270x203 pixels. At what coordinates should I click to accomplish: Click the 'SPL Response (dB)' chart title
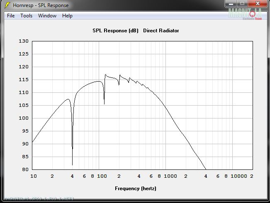(115, 31)
